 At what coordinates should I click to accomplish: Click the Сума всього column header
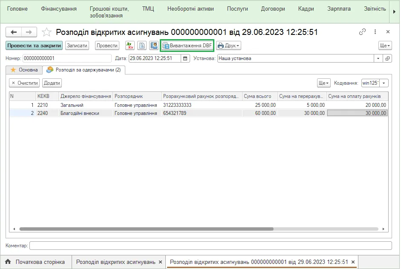tap(260, 96)
